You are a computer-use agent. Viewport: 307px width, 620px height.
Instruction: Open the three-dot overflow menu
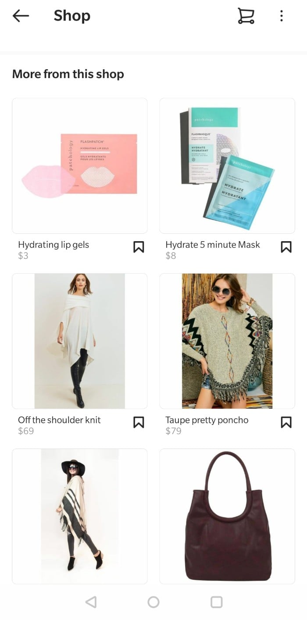point(281,16)
